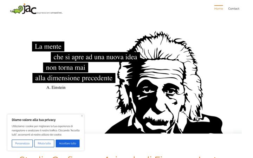Select the 'La mente' quote line

[48, 46]
